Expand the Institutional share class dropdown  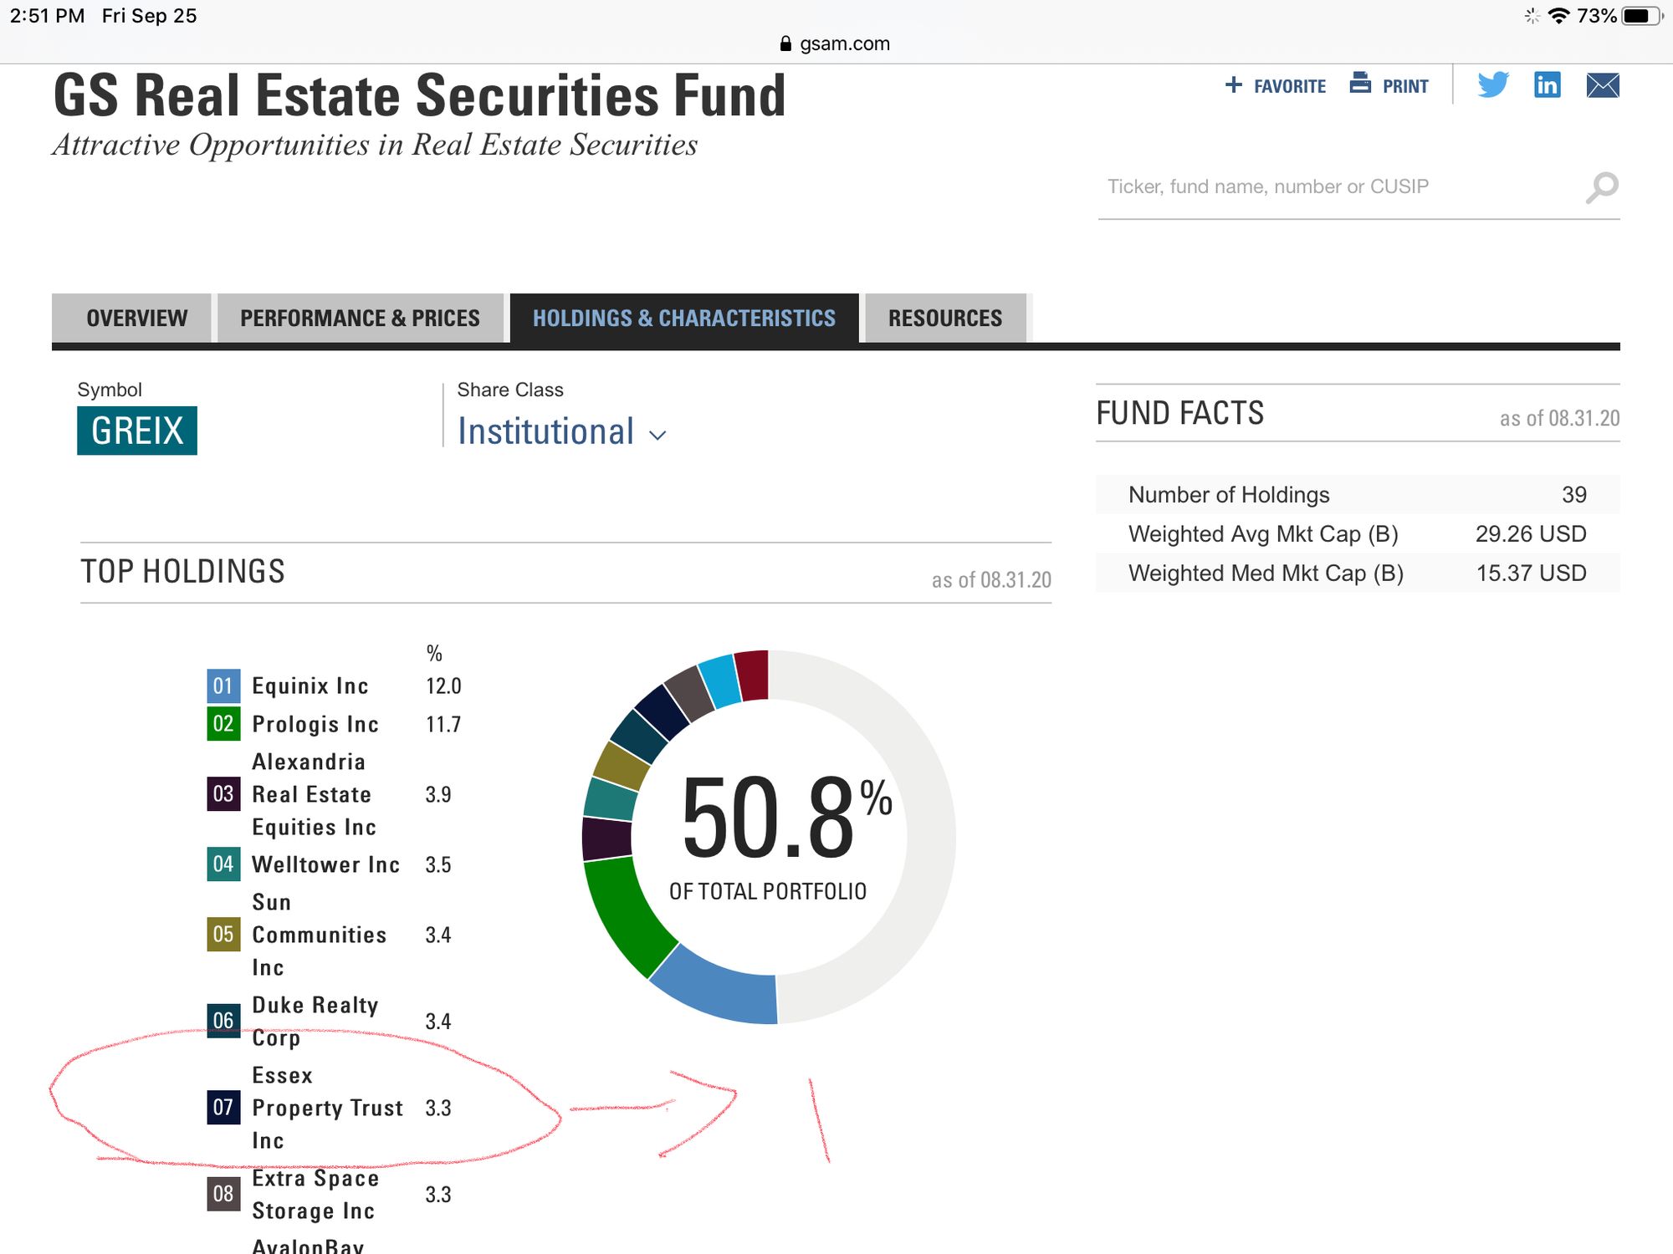(546, 432)
